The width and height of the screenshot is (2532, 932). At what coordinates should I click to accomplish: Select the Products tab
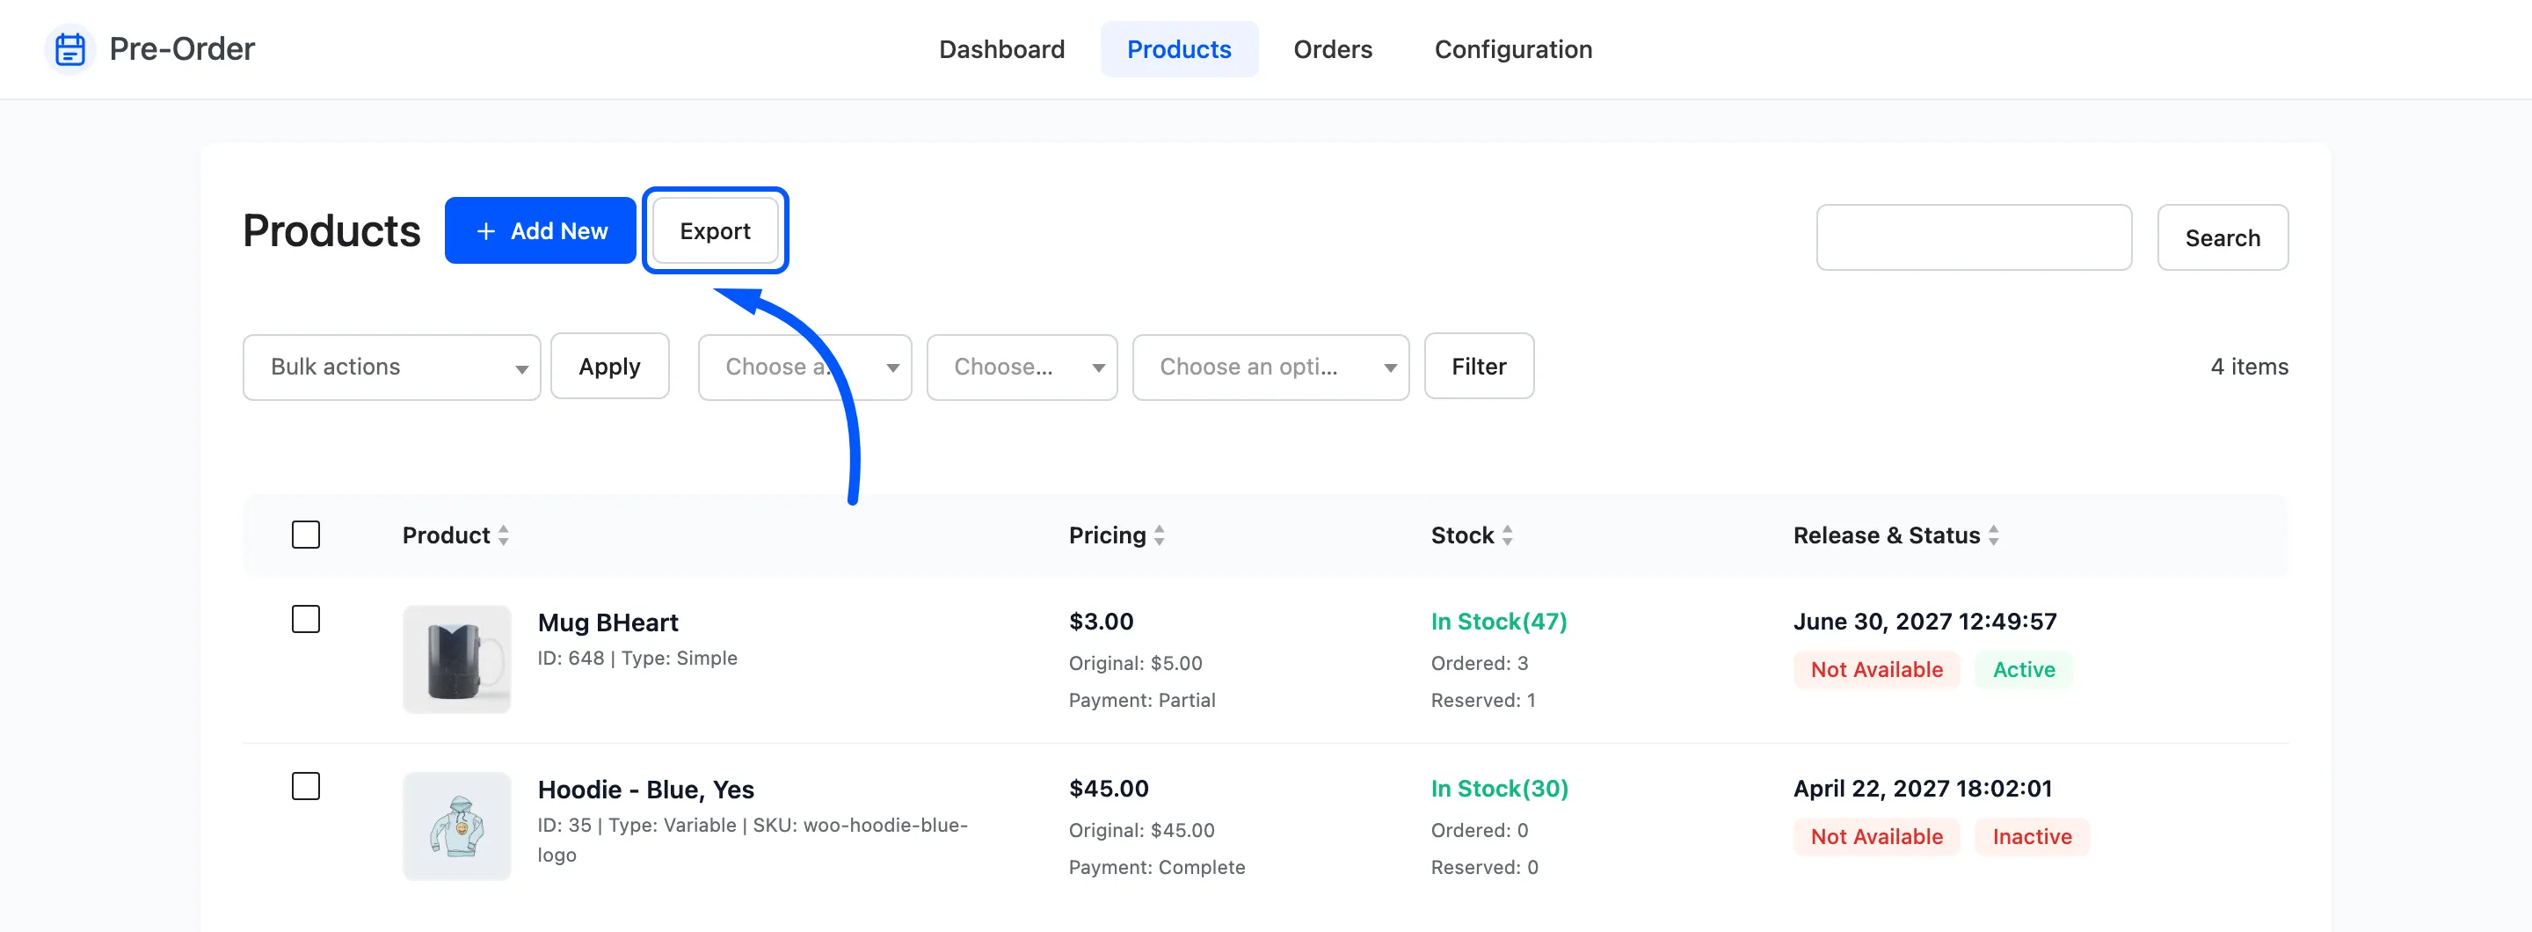coord(1178,49)
